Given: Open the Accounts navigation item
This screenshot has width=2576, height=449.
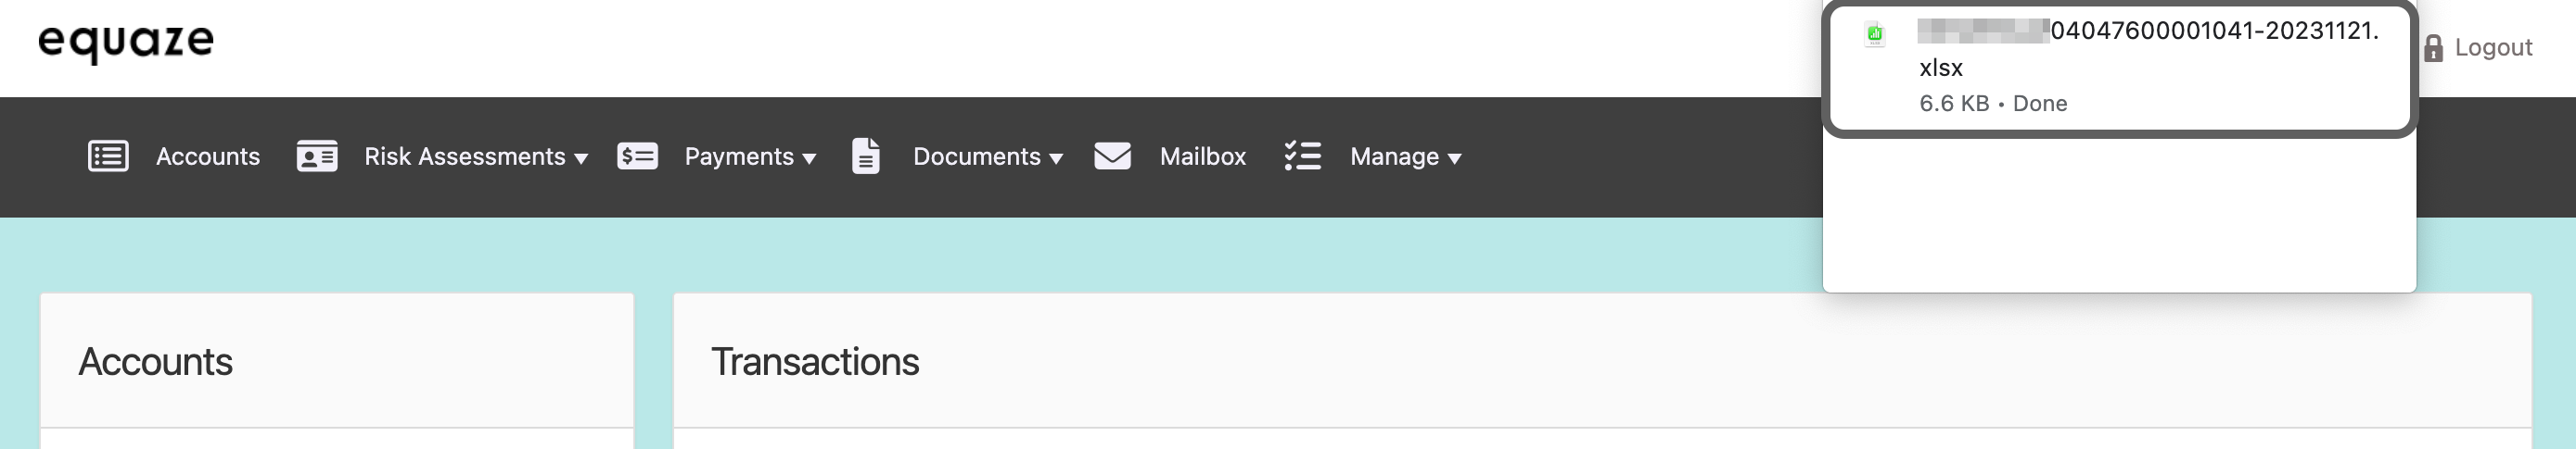Looking at the screenshot, I should click(x=208, y=156).
